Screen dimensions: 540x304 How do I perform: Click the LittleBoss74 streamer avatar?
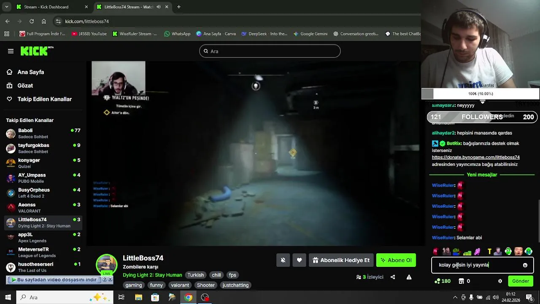tap(107, 265)
